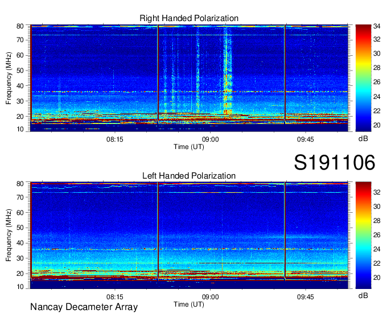Click the bottom spectrogram's color scale bar
The image size is (387, 314).
[x=363, y=235]
